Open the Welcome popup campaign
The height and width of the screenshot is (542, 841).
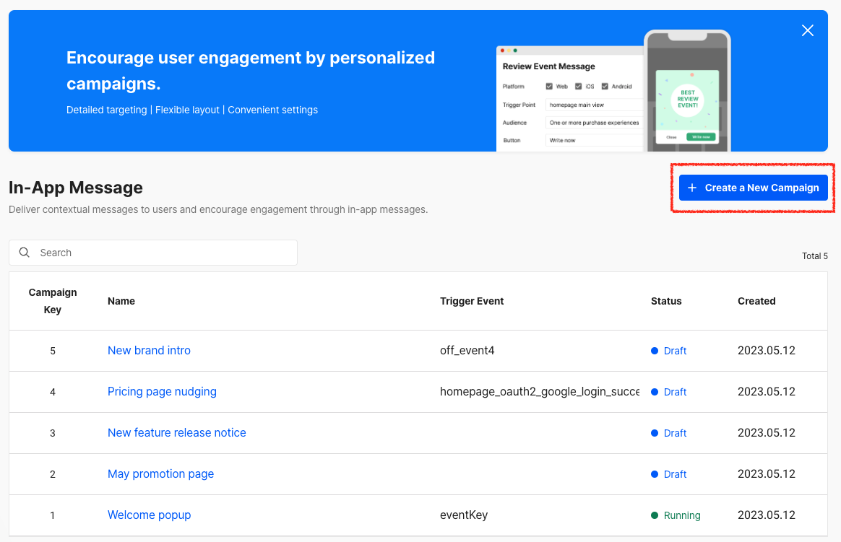tap(149, 515)
